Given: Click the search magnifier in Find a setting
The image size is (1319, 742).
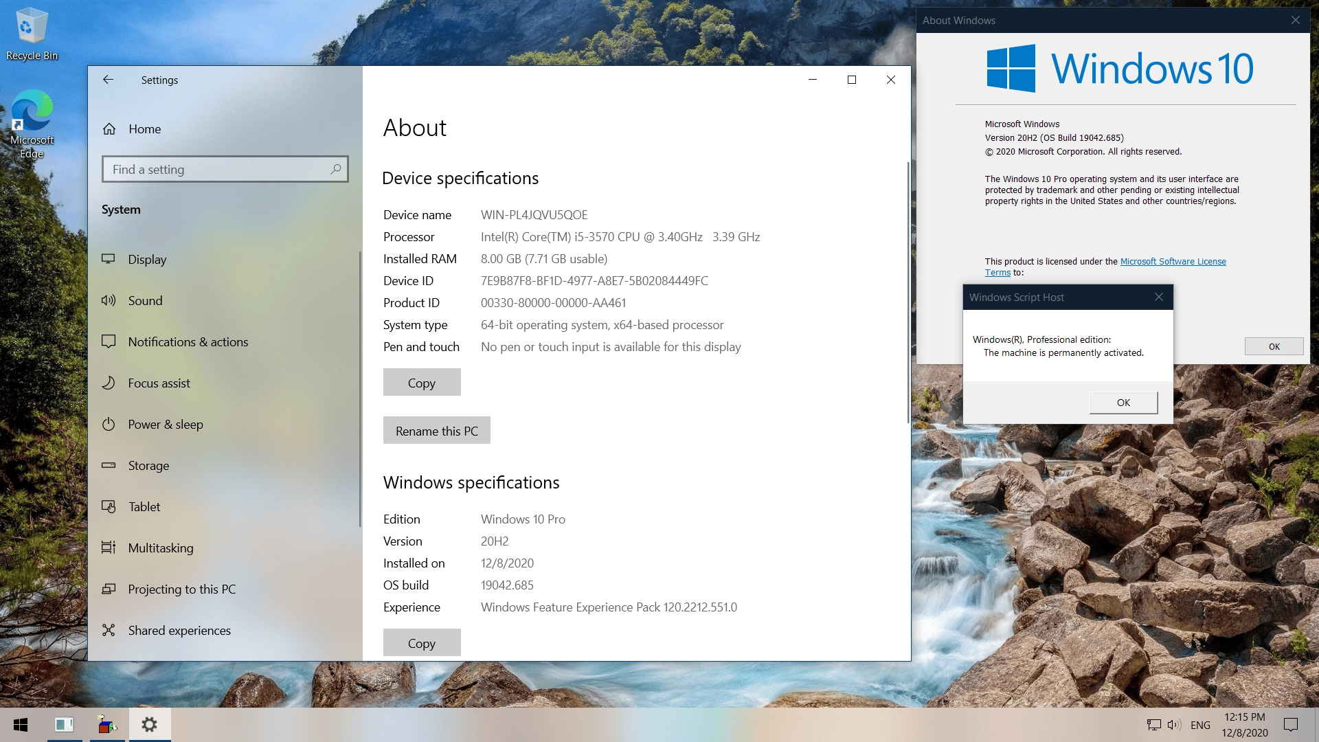Looking at the screenshot, I should [336, 169].
